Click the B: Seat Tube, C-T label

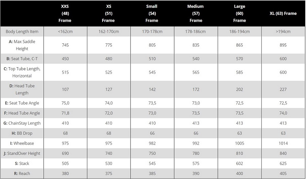pos(22,59)
